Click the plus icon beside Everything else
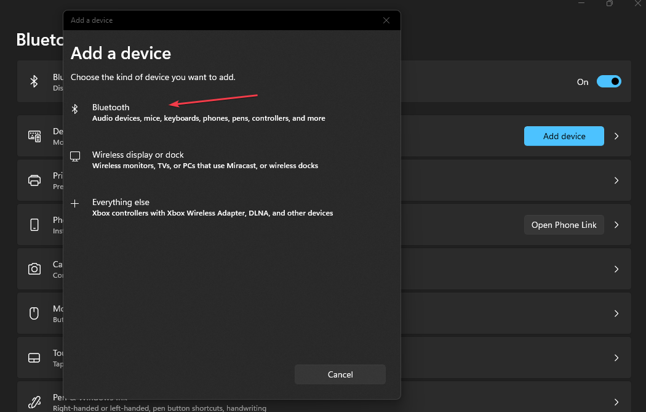This screenshot has width=646, height=412. tap(74, 203)
